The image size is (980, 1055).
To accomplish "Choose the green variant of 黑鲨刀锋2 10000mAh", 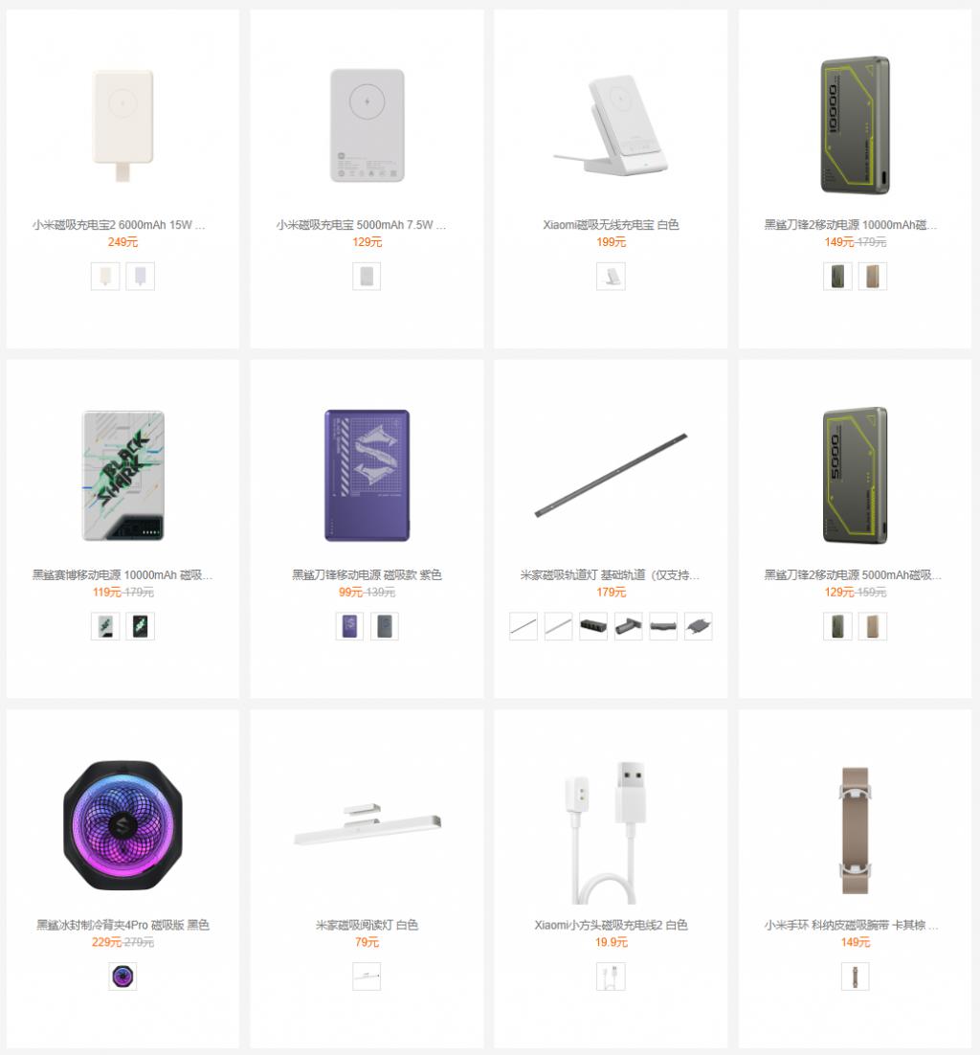I will [837, 276].
